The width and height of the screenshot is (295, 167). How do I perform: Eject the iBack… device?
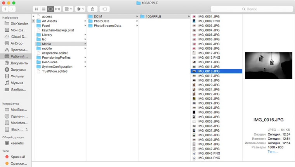27,129
